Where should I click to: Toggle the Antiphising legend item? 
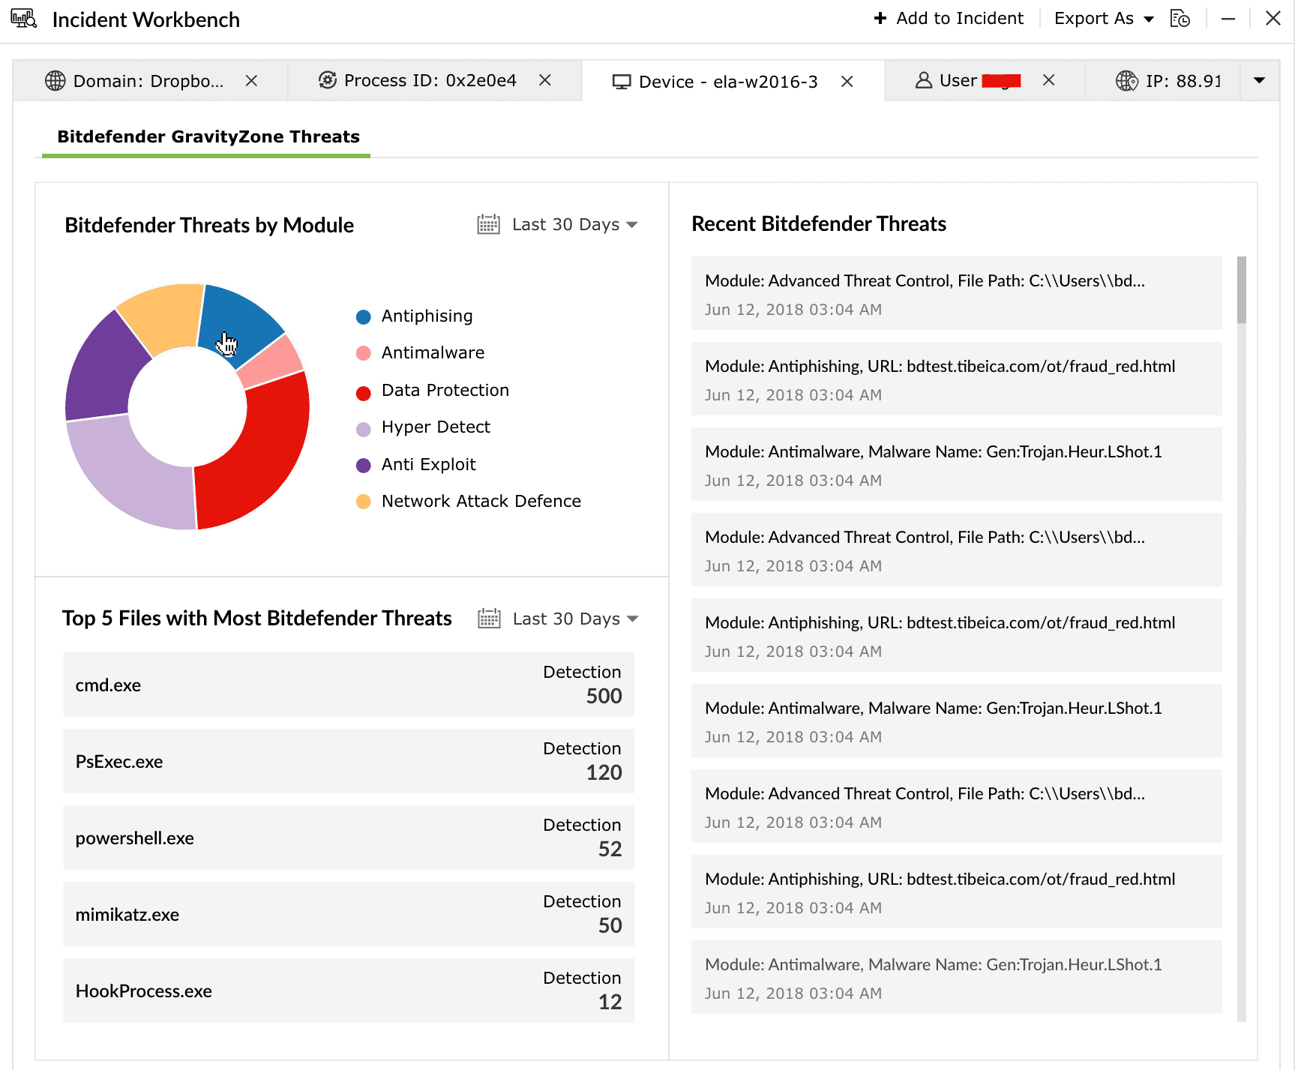[x=414, y=316]
